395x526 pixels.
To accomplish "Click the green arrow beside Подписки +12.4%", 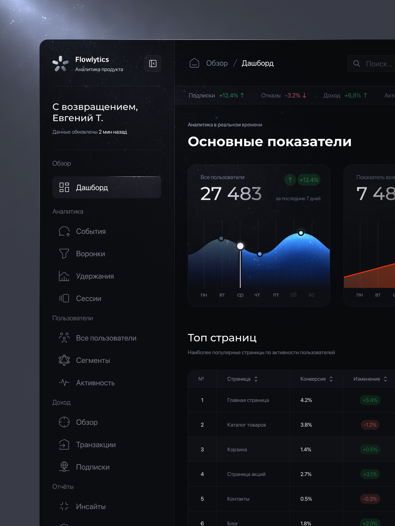I will pos(242,95).
